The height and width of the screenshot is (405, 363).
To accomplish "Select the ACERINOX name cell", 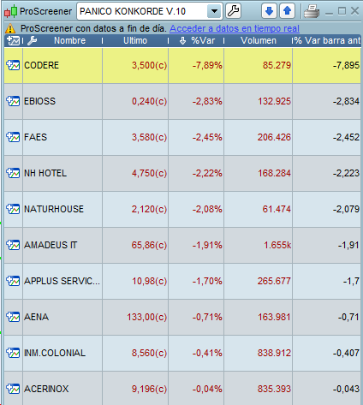I will [62, 388].
